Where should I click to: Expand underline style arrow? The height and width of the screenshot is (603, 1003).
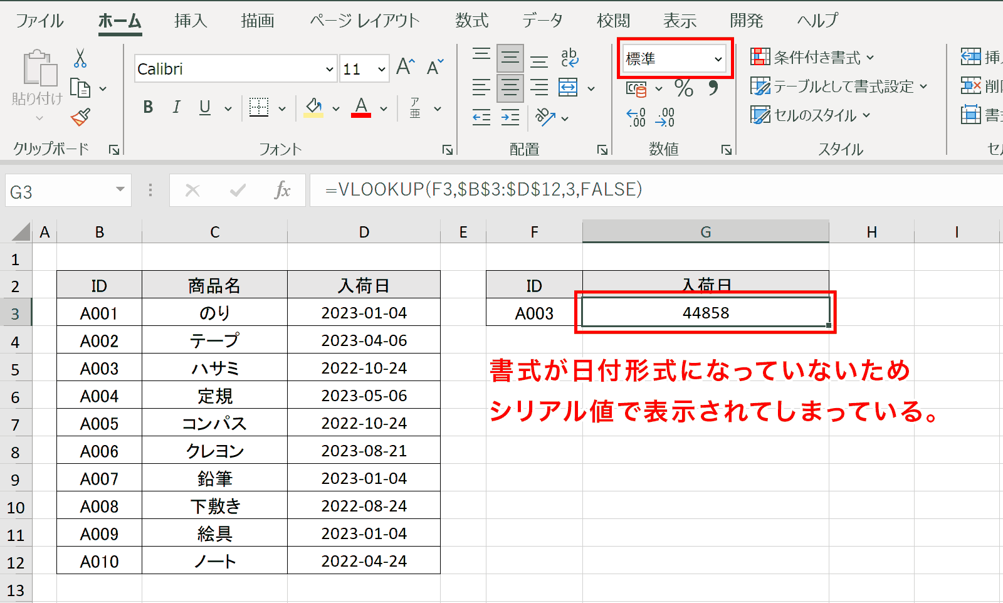click(x=228, y=108)
